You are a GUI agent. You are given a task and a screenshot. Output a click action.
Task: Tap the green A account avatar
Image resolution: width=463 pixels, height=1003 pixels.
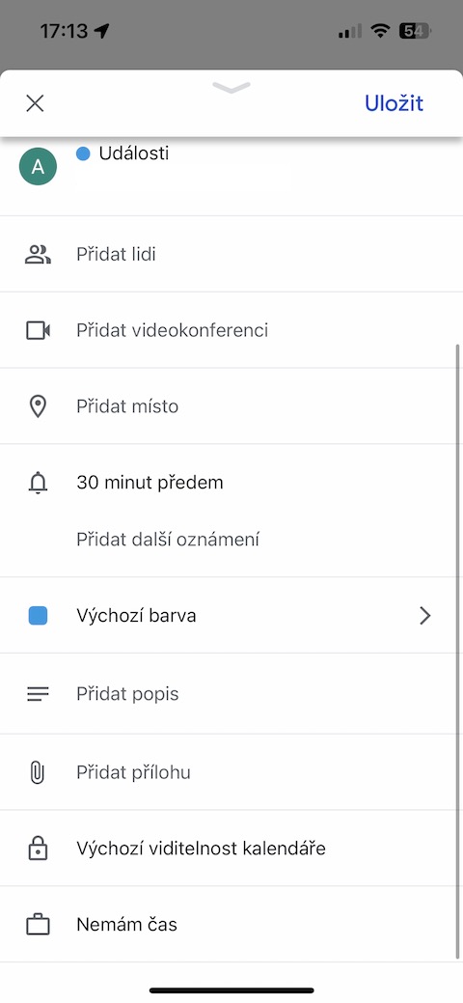tap(38, 166)
